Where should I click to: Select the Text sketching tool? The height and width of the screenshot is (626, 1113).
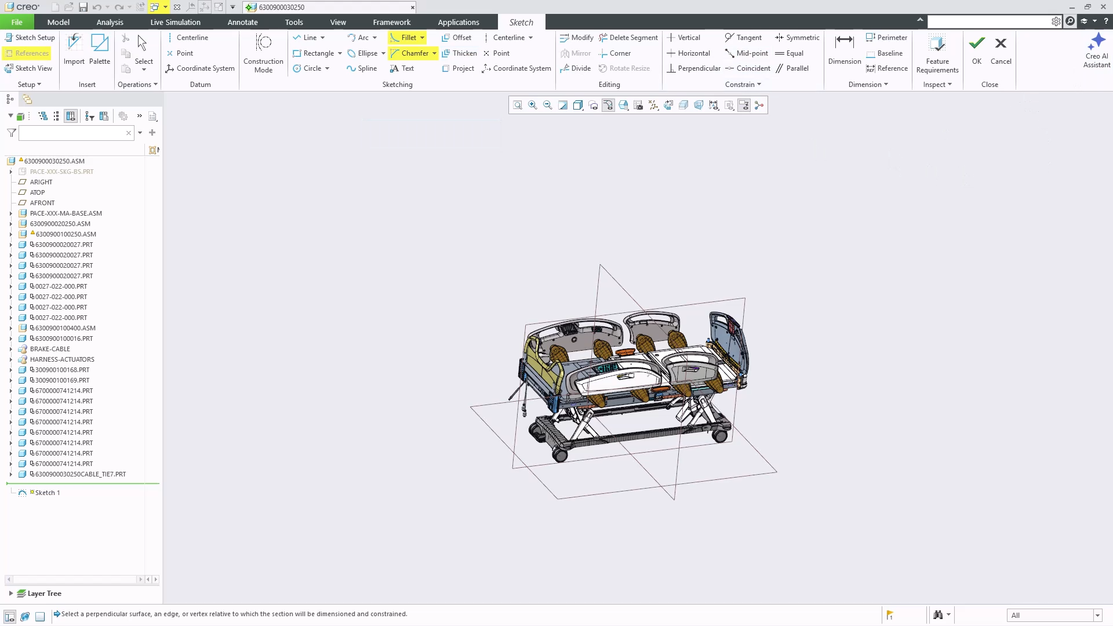(402, 68)
